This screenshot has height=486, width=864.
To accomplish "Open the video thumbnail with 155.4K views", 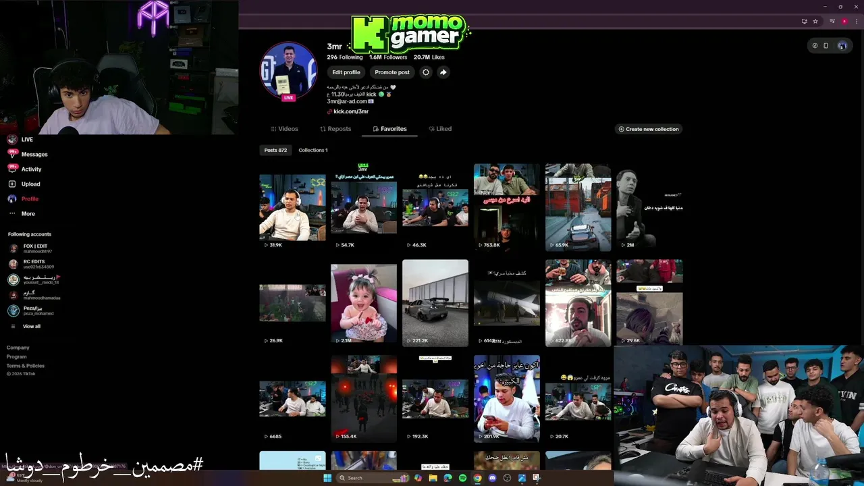I will click(364, 399).
